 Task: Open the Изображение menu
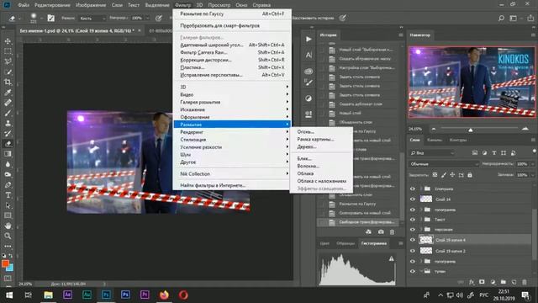[91, 5]
